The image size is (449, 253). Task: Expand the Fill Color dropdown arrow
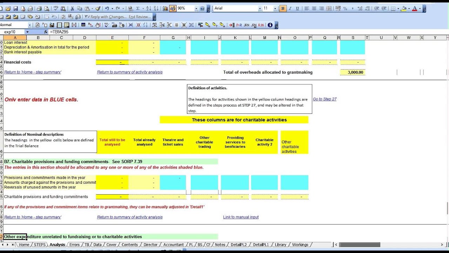tap(409, 8)
